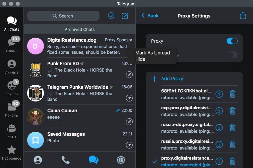Image resolution: width=253 pixels, height=168 pixels.
Task: Open the DigitalResistance.dog chat
Action: point(80,46)
